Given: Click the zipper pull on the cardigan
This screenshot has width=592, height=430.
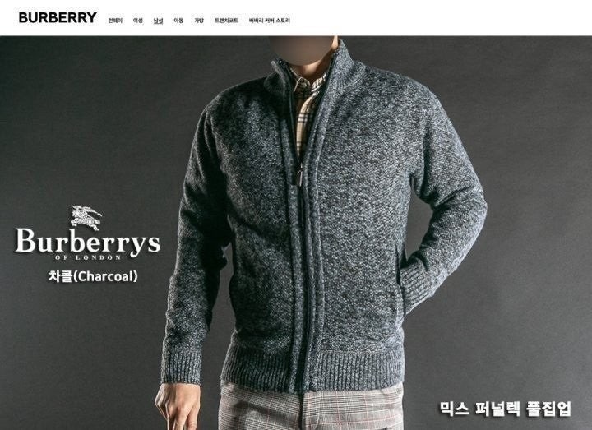Looking at the screenshot, I should click(300, 177).
